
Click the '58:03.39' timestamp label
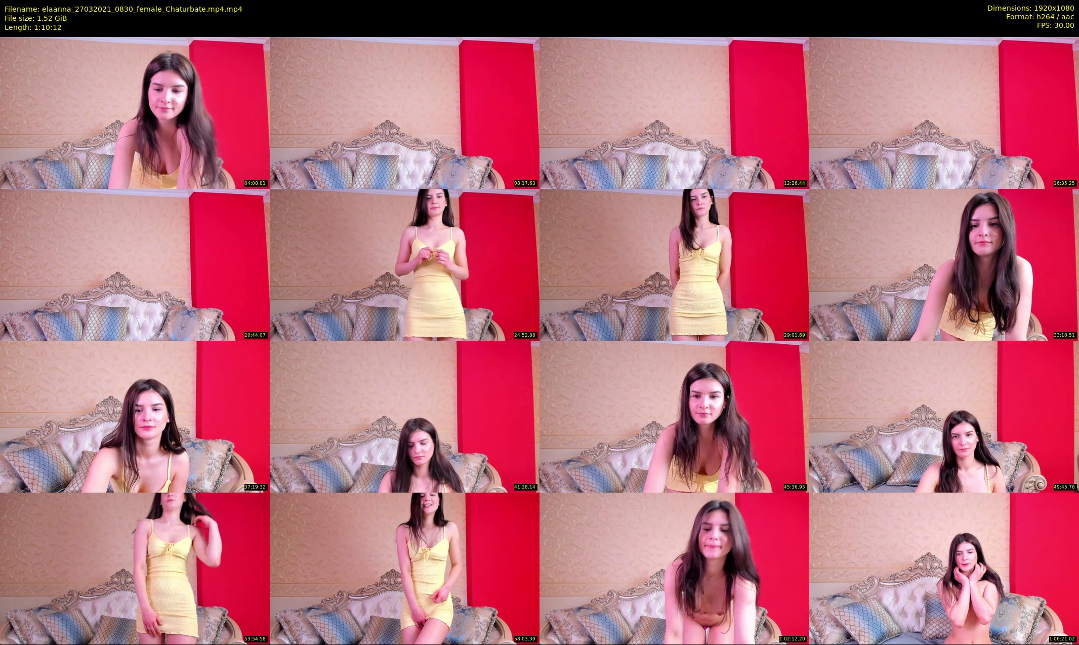pyautogui.click(x=525, y=639)
